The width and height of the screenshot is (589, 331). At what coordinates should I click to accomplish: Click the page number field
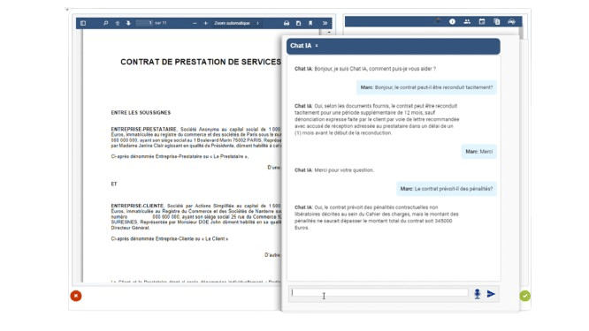click(144, 23)
